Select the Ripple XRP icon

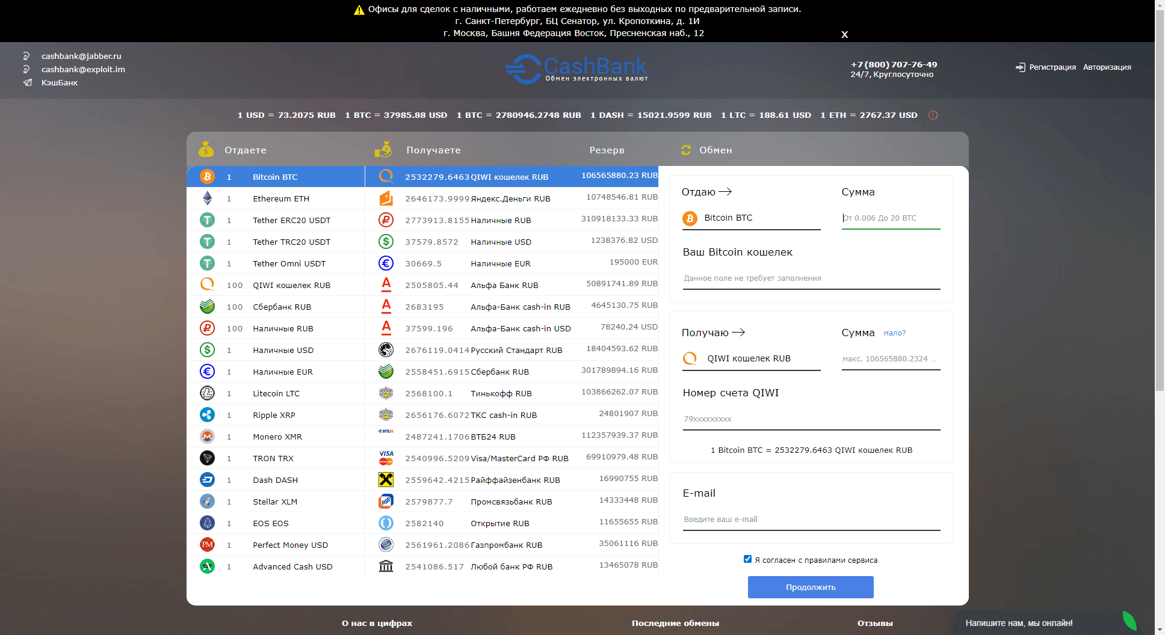[x=207, y=415]
